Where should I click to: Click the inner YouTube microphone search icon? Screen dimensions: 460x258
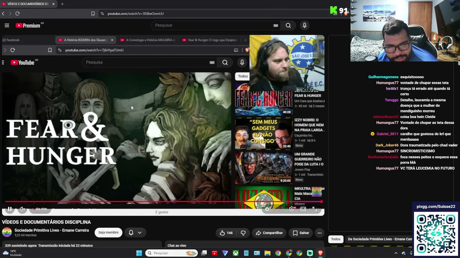tap(242, 62)
